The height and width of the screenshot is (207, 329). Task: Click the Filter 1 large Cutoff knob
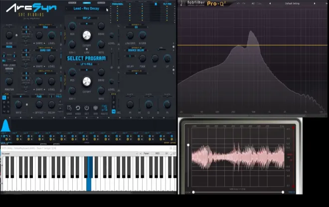point(87,35)
